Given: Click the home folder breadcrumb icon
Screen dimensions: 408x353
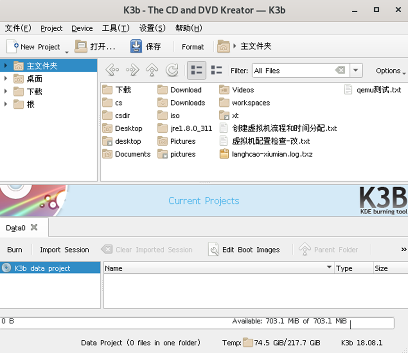Looking at the screenshot, I should (x=223, y=47).
